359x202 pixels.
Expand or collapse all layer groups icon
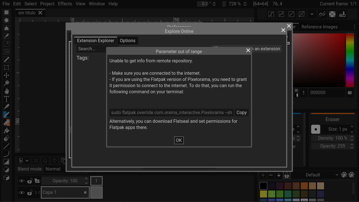(37, 181)
